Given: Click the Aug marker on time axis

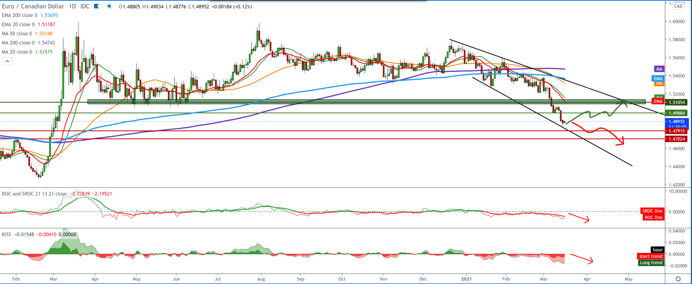Looking at the screenshot, I should 261,279.
